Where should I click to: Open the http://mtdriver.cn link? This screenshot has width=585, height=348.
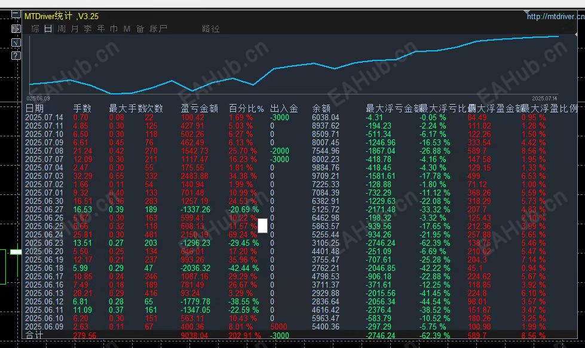coord(556,16)
